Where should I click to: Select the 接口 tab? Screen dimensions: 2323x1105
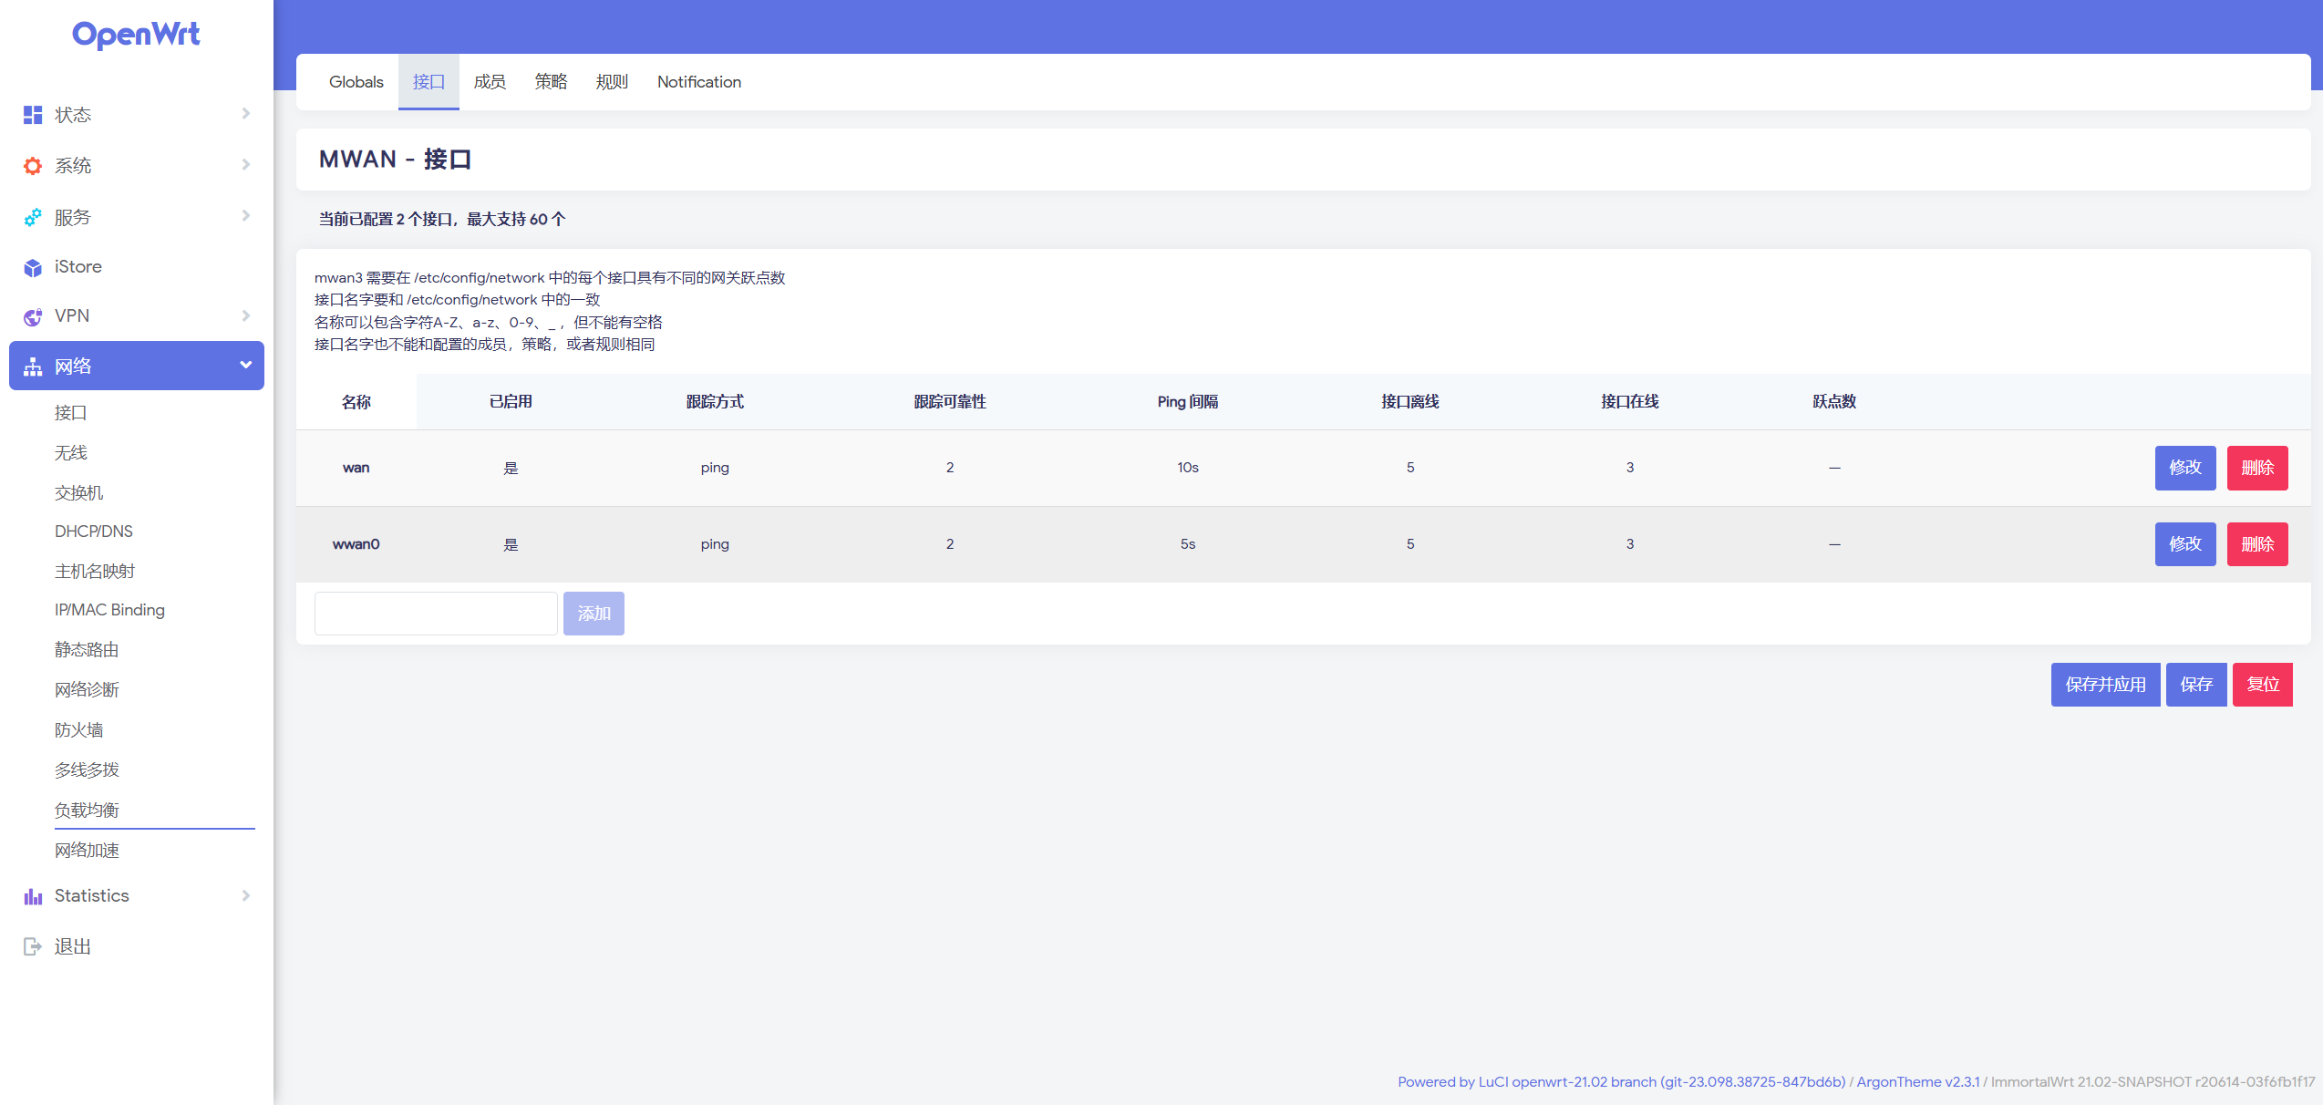[x=428, y=82]
